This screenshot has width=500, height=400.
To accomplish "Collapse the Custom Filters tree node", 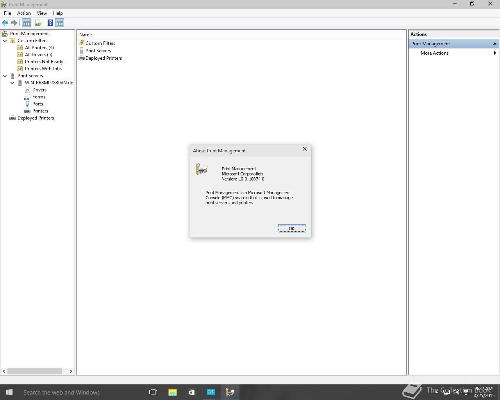I will point(5,41).
